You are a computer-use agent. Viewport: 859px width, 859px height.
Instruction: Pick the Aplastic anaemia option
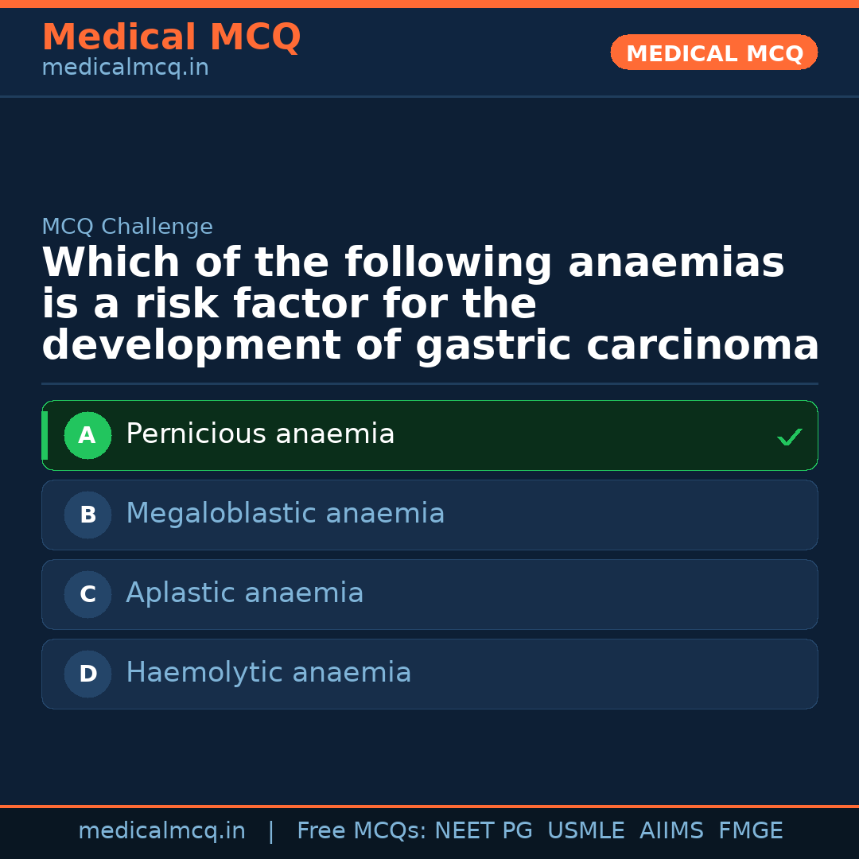pos(244,593)
